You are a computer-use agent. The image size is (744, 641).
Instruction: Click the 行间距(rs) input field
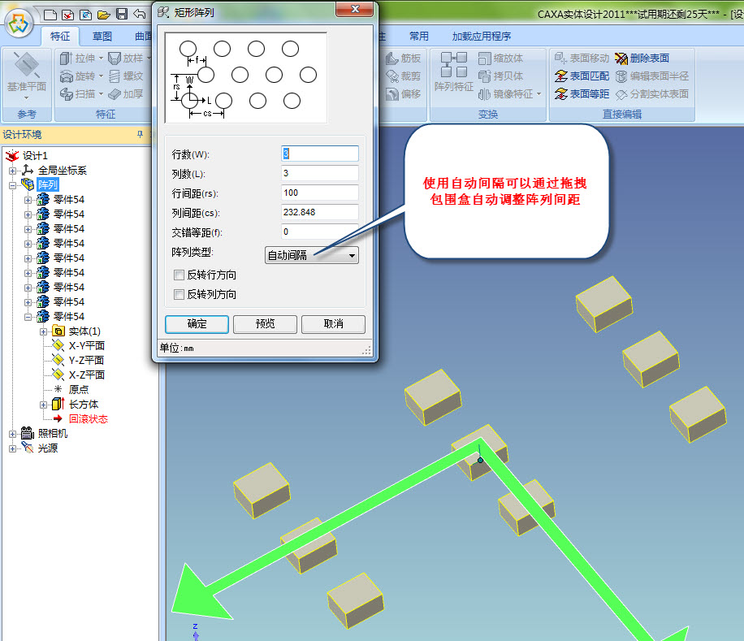coord(319,193)
